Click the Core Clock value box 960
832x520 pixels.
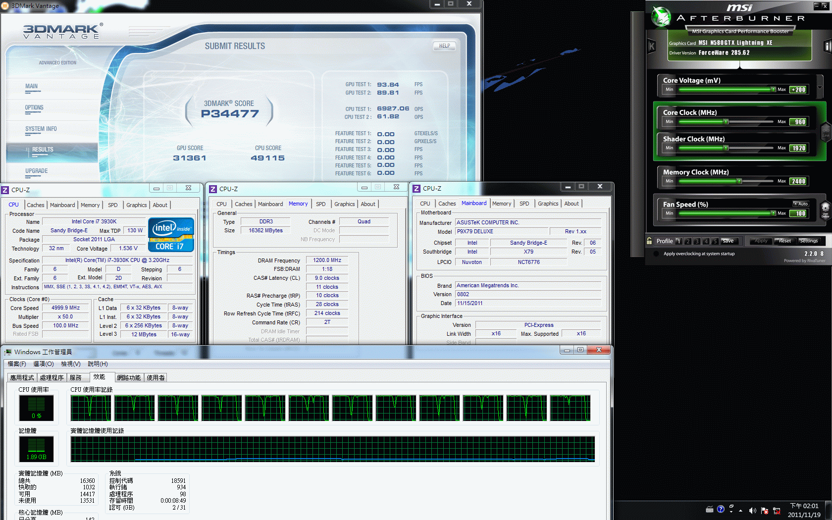point(798,122)
